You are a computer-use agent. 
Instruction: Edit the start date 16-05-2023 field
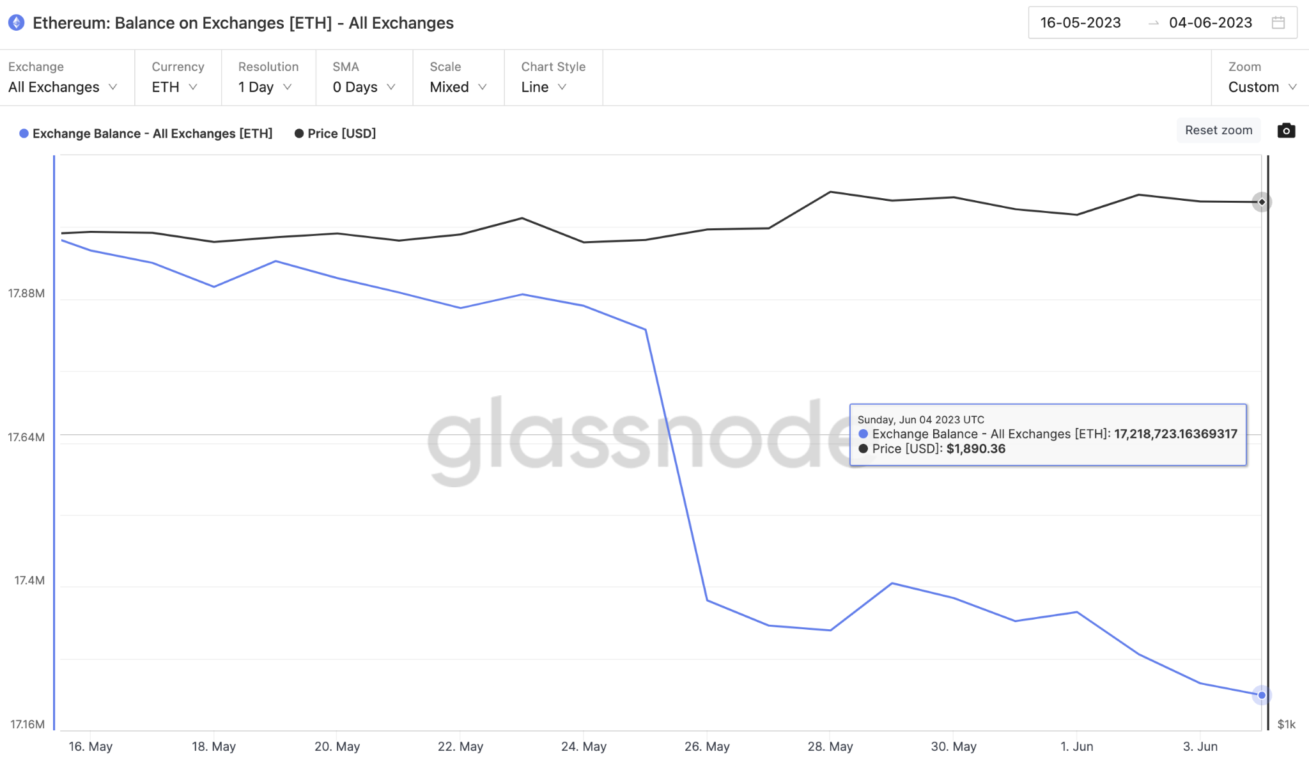pos(1080,23)
